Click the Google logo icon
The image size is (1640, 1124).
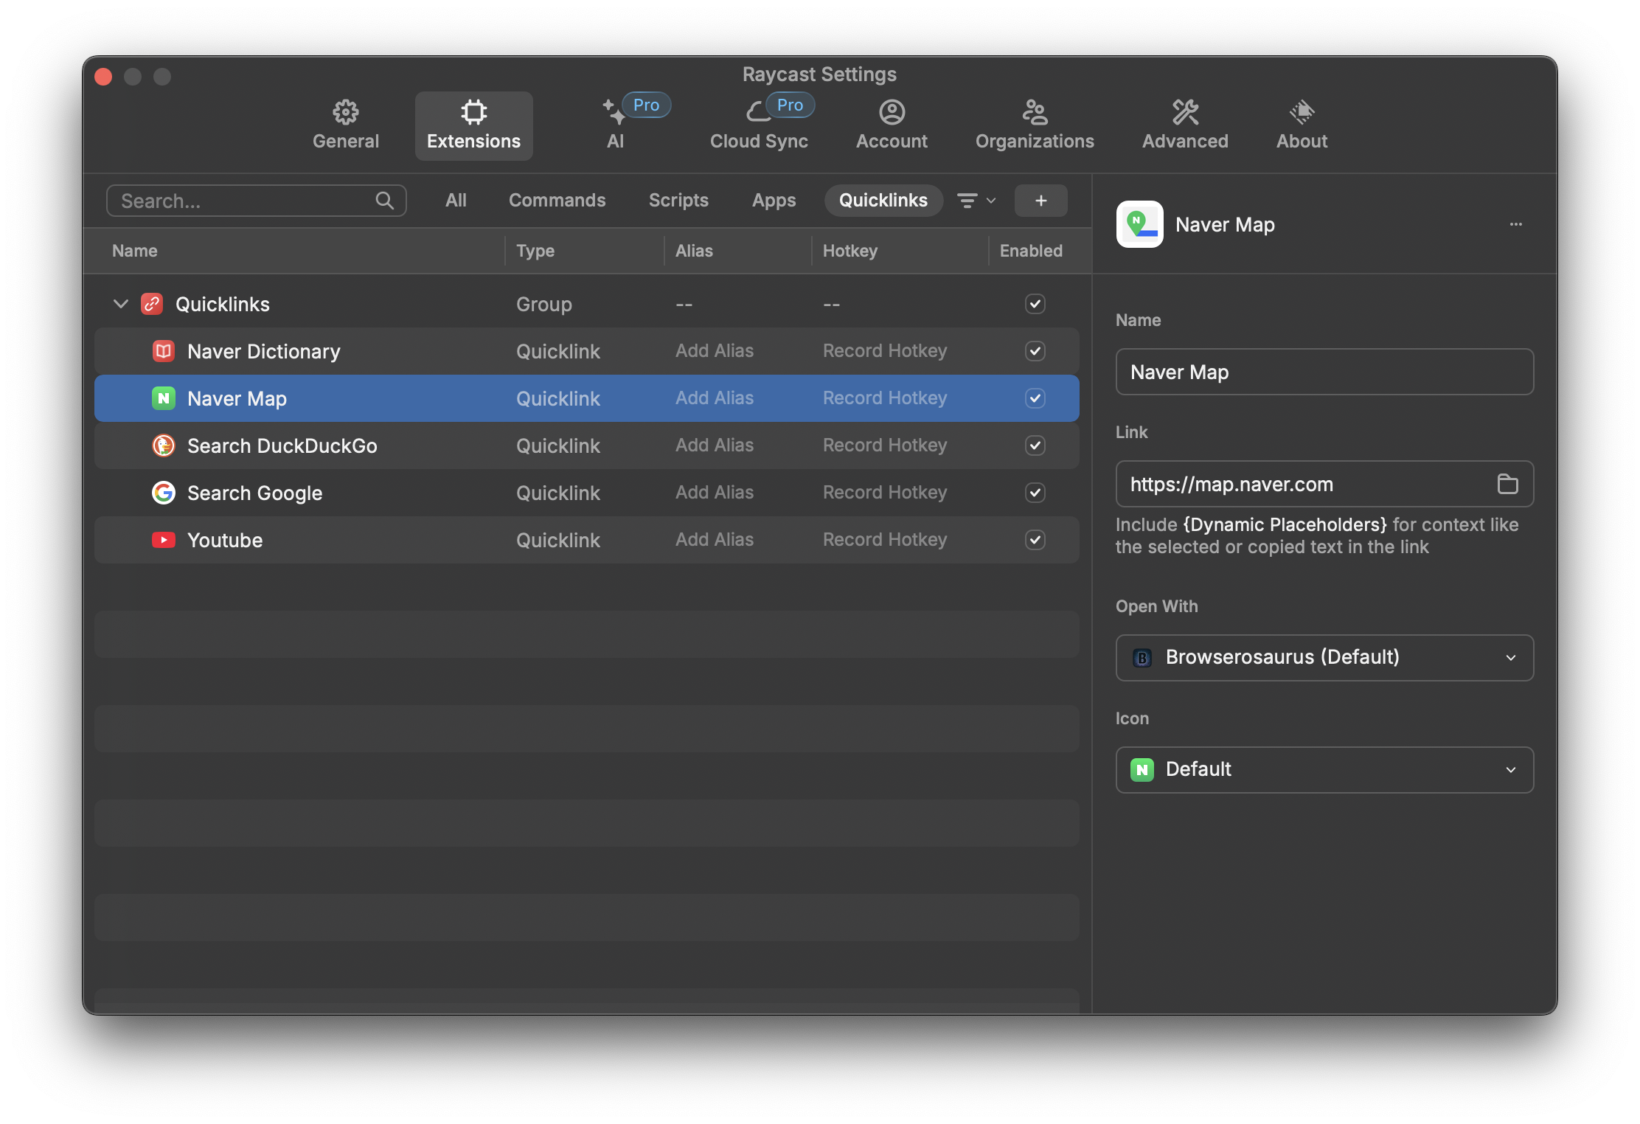click(x=163, y=493)
